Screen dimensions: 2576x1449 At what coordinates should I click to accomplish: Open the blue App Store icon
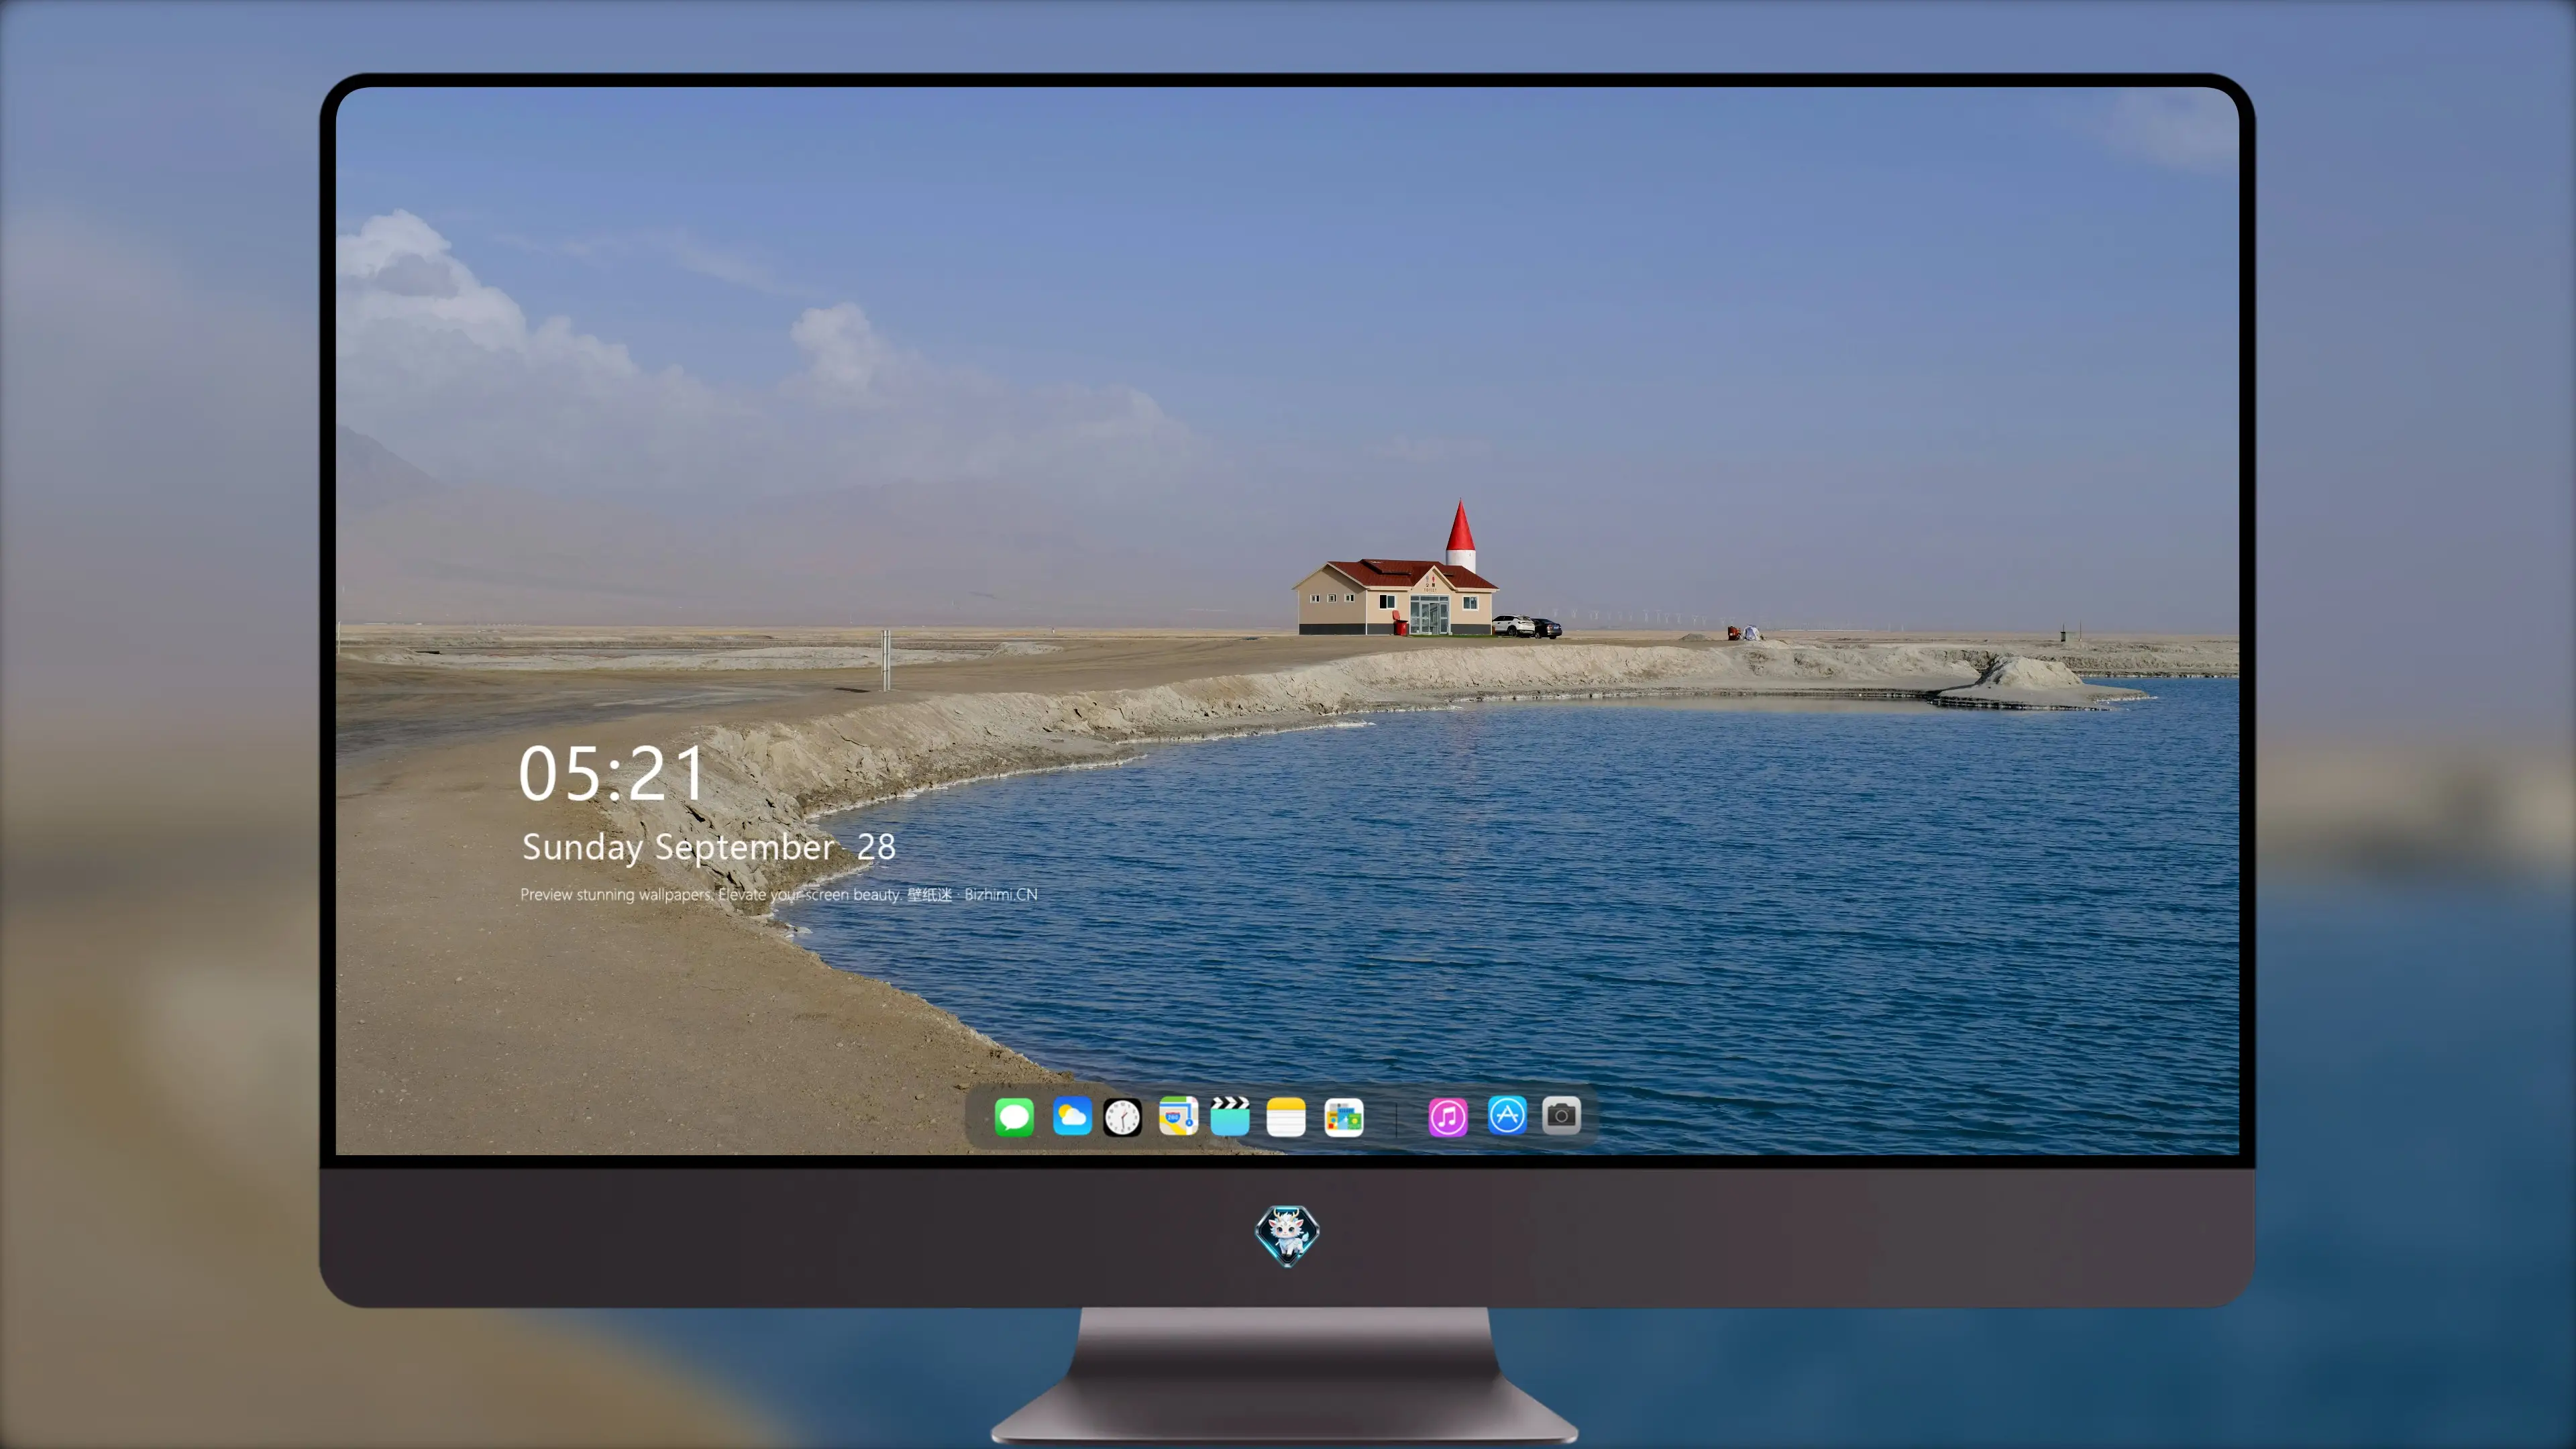[1507, 1115]
